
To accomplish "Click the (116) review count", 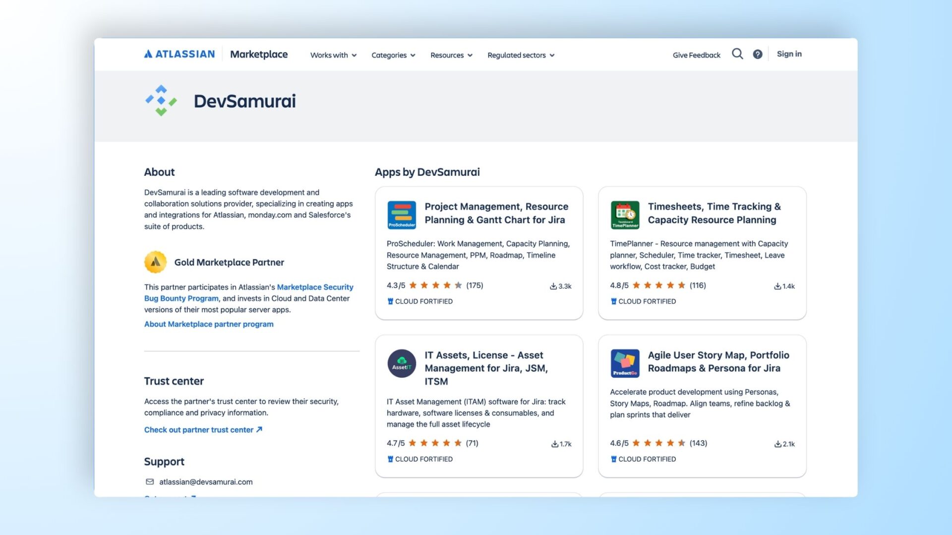I will pos(698,285).
